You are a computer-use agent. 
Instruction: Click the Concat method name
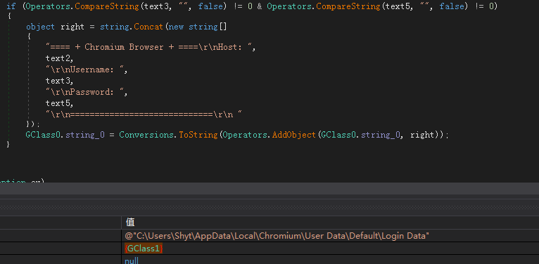(148, 27)
